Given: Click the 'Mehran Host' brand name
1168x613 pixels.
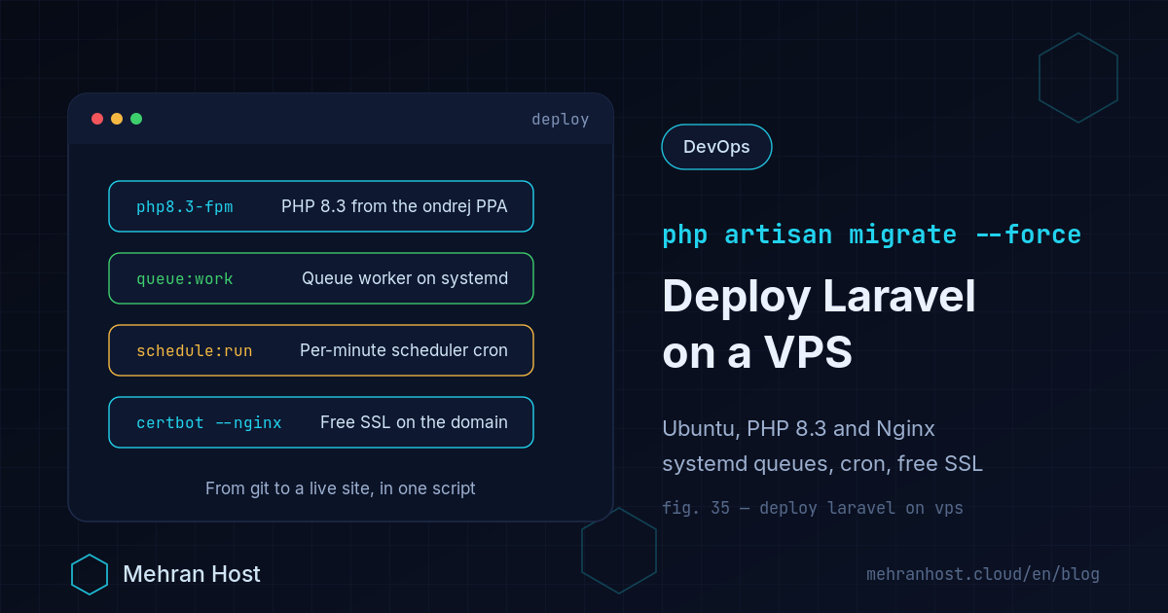Looking at the screenshot, I should (x=192, y=574).
